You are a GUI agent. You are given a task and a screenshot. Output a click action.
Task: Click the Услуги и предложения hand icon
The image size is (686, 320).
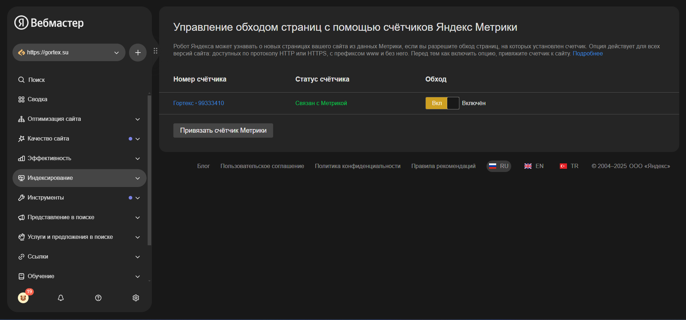point(21,237)
